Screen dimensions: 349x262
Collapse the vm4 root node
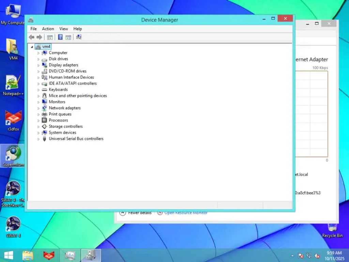(32, 47)
